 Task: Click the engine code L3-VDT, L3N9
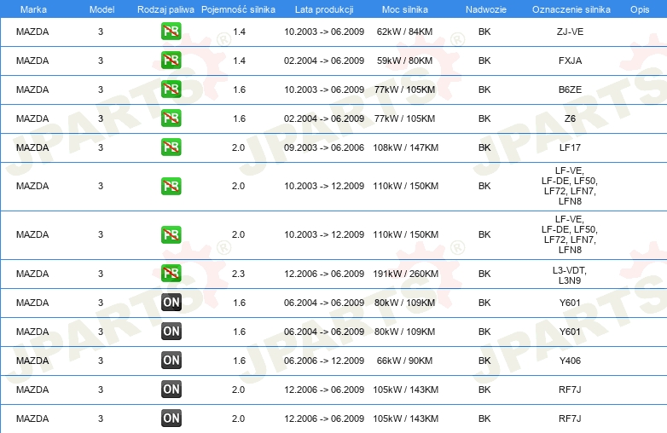click(570, 275)
